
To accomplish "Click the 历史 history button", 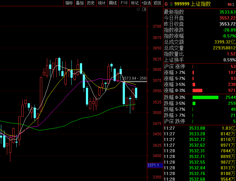I will [x=91, y=3].
